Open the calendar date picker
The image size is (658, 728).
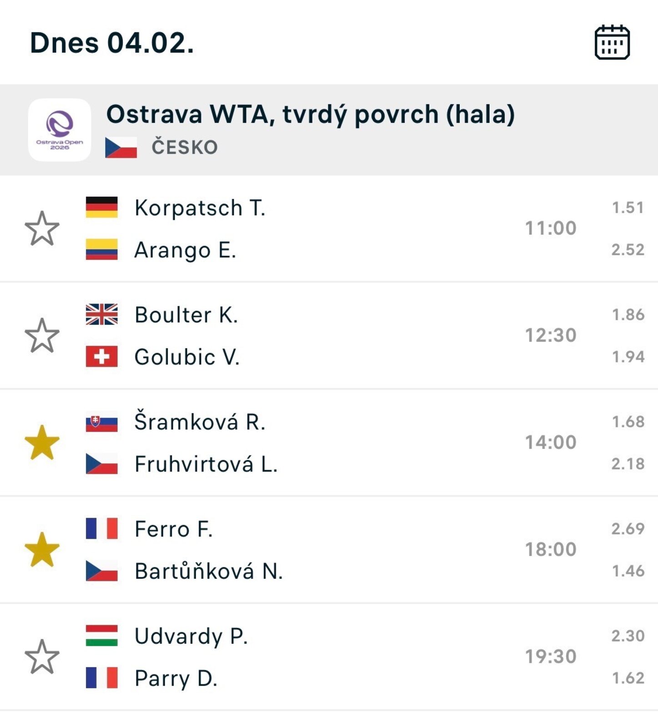tap(612, 42)
